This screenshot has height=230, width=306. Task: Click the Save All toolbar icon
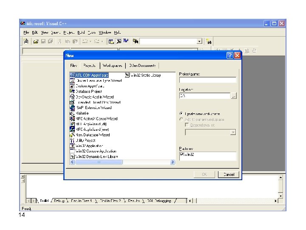pos(51,41)
